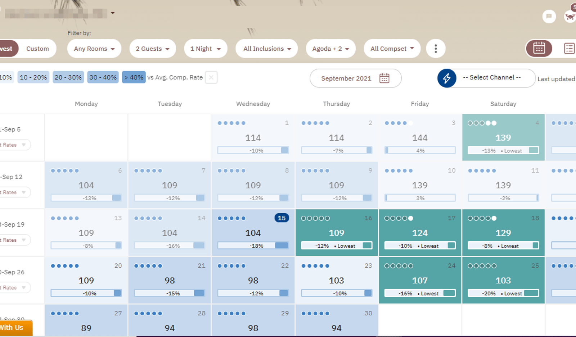This screenshot has height=337, width=576.
Task: Open Monday Sep 27 rate 89
Action: tap(86, 320)
